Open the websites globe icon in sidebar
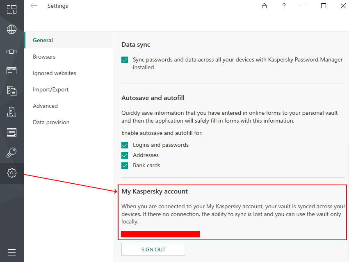This screenshot has height=262, width=349. [x=11, y=30]
